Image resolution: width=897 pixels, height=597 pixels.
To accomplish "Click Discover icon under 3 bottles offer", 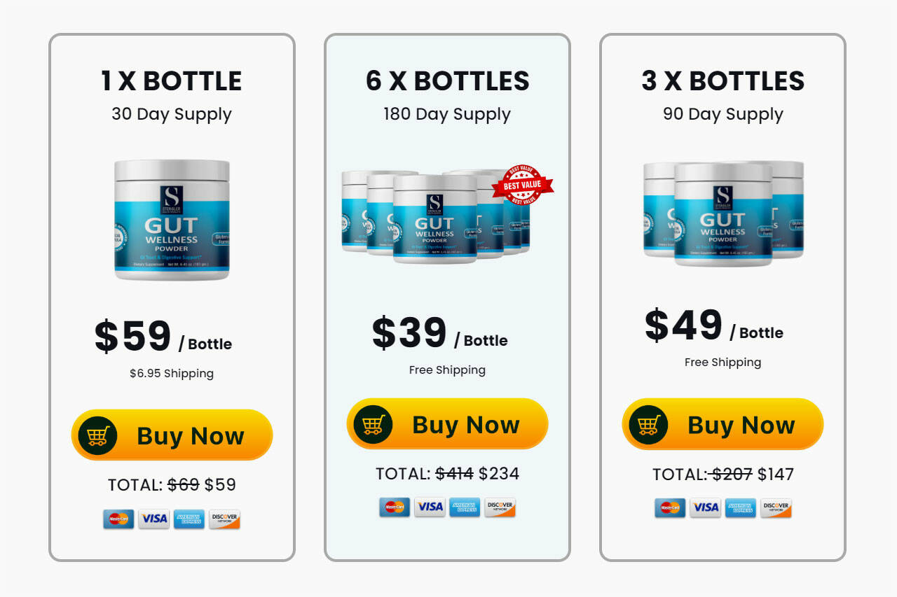I will click(x=776, y=507).
